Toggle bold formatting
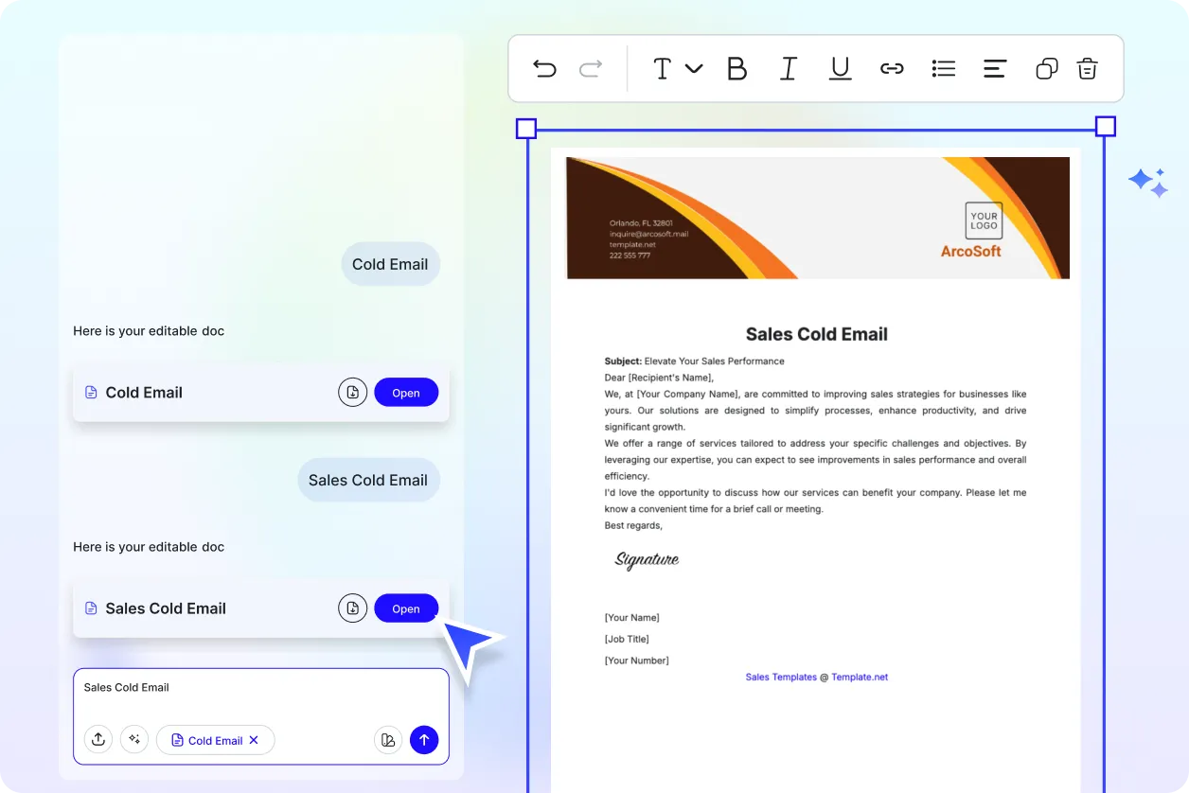Image resolution: width=1189 pixels, height=793 pixels. pyautogui.click(x=736, y=68)
